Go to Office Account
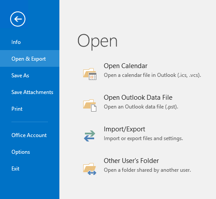 coord(29,135)
